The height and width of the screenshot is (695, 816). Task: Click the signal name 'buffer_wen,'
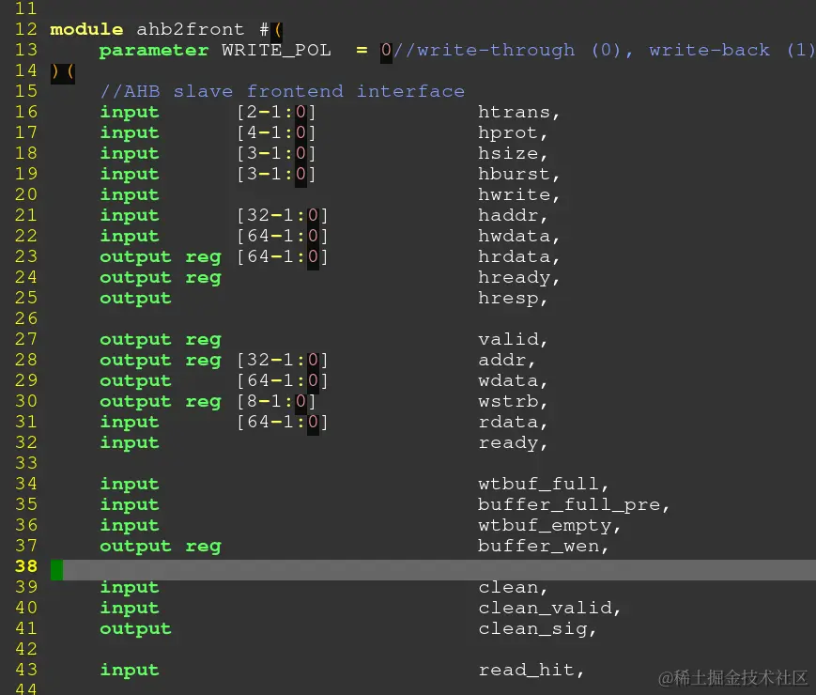(x=544, y=546)
